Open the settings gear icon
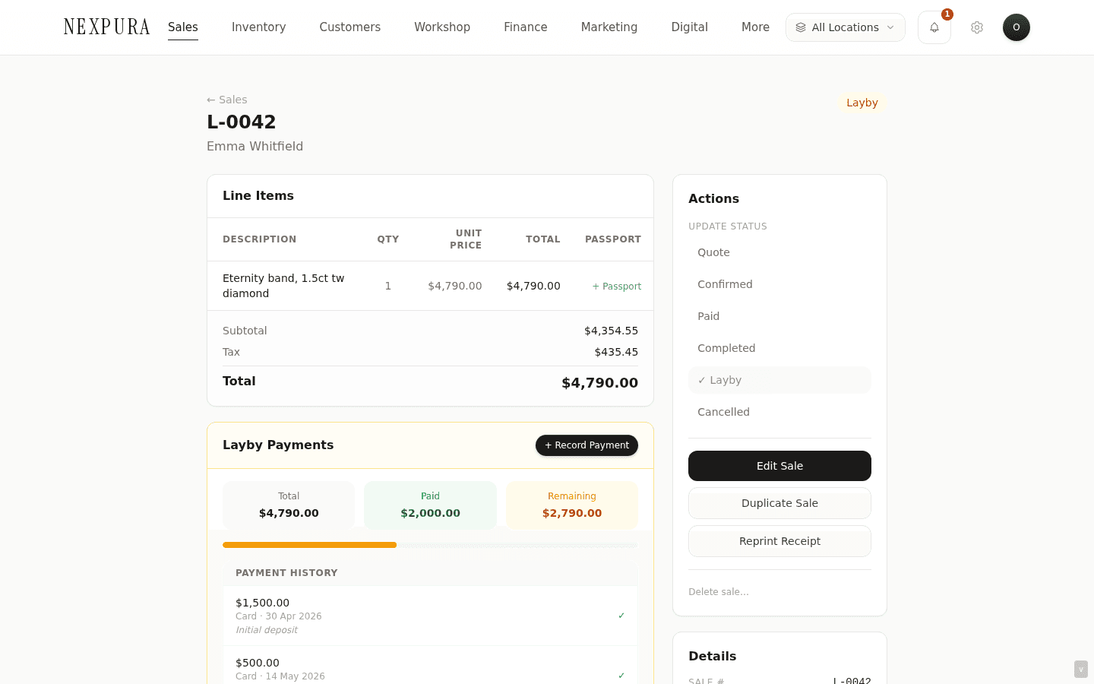Viewport: 1094px width, 684px height. tap(977, 27)
